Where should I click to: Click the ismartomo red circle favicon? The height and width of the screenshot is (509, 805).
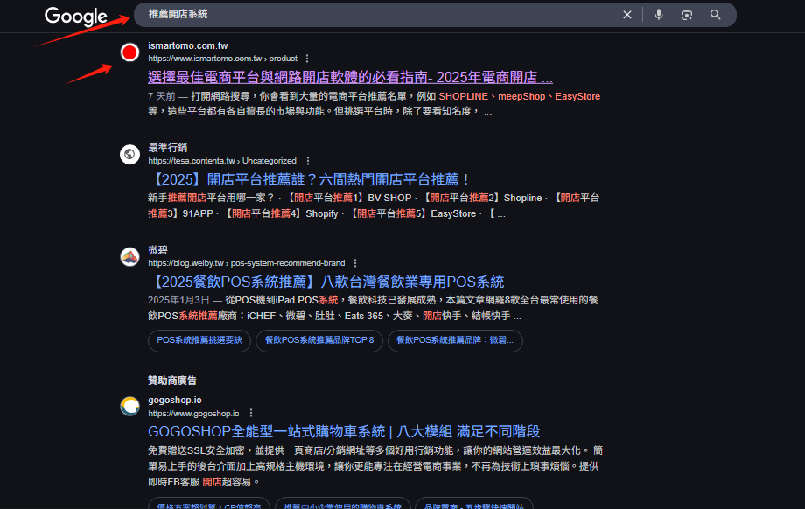(x=129, y=52)
